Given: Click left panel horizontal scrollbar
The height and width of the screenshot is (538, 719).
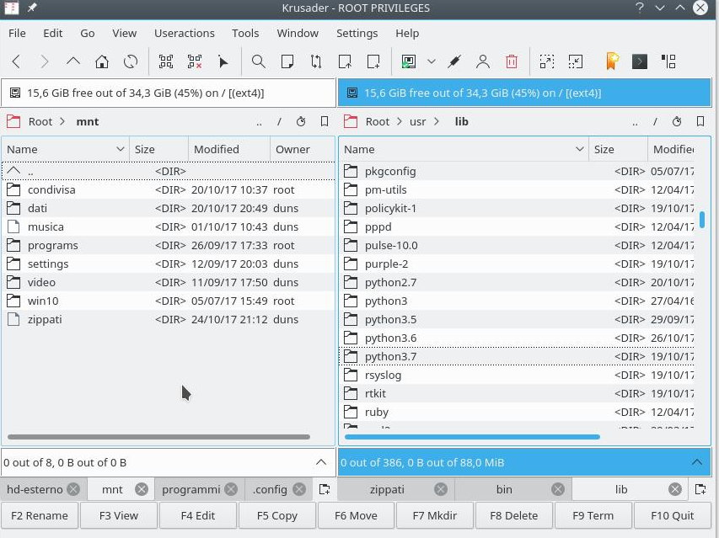Looking at the screenshot, I should coord(158,437).
